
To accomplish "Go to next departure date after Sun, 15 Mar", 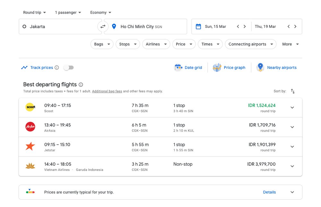I will click(x=245, y=27).
